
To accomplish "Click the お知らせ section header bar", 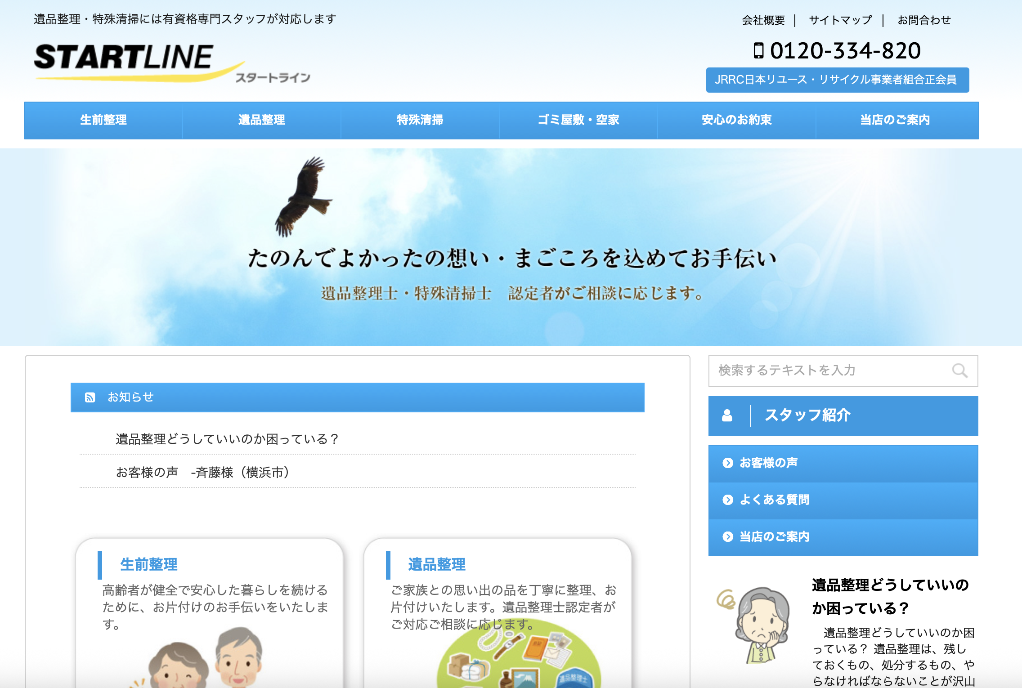I will tap(358, 397).
